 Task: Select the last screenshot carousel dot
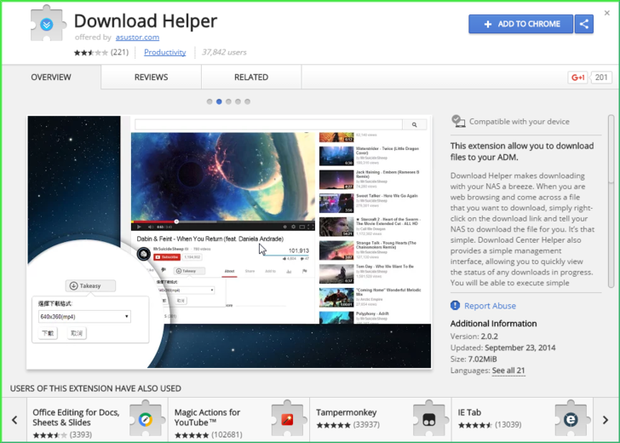point(248,101)
